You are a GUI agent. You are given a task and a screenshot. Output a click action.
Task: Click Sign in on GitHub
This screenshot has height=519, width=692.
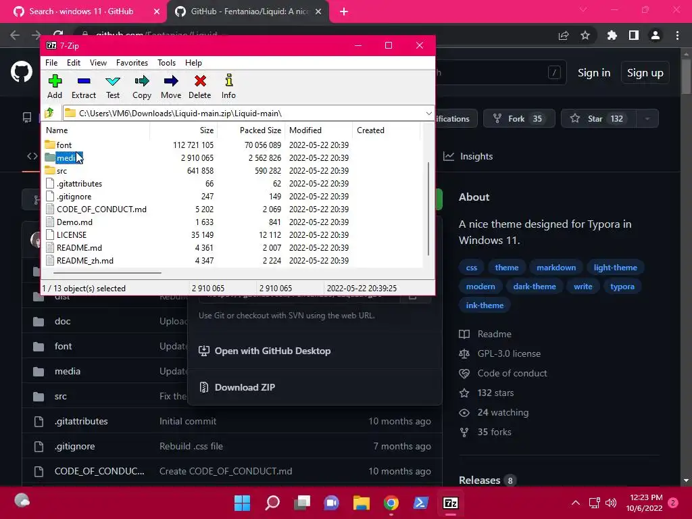tap(594, 73)
